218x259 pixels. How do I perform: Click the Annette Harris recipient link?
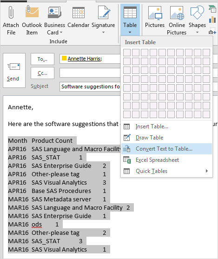(x=85, y=59)
